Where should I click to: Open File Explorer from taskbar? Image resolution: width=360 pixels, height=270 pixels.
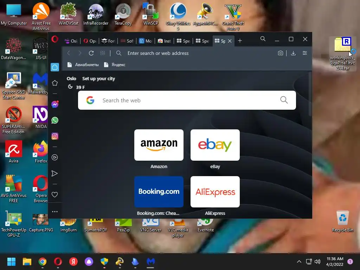(x=27, y=262)
